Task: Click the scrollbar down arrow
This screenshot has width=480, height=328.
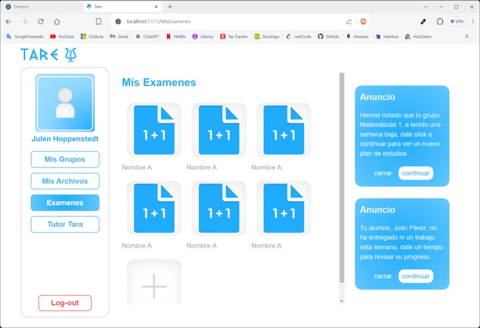Action: point(342,301)
